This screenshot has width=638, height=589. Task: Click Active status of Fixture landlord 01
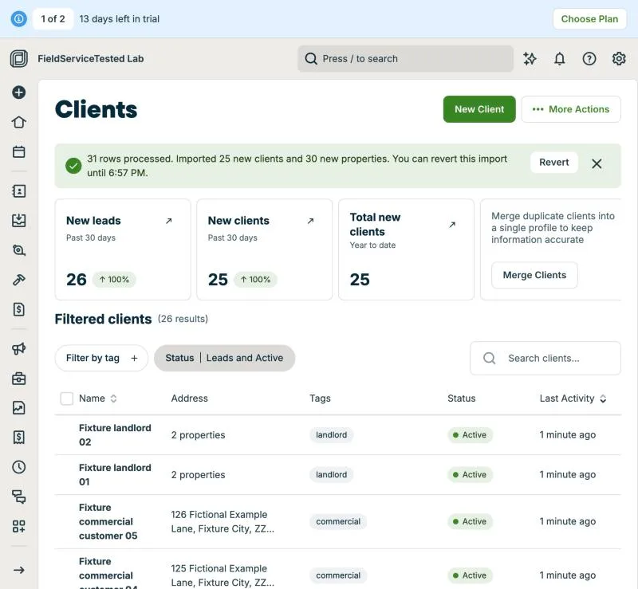(x=470, y=475)
